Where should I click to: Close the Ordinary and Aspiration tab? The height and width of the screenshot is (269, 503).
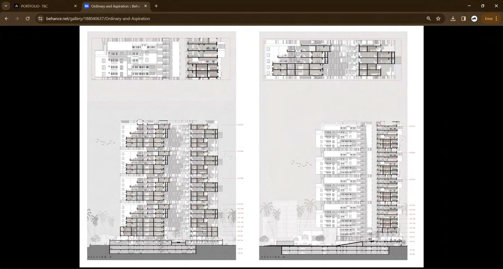click(x=146, y=6)
